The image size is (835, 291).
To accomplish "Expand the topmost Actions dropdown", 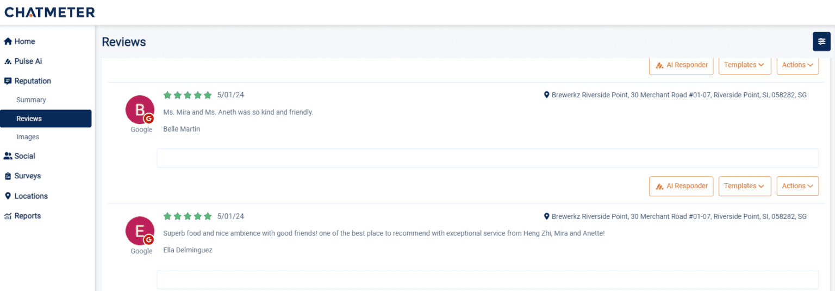I will (797, 65).
